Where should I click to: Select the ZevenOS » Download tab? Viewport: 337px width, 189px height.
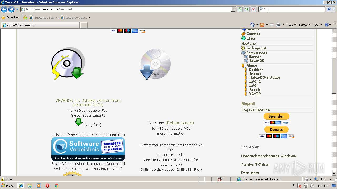(x=40, y=25)
